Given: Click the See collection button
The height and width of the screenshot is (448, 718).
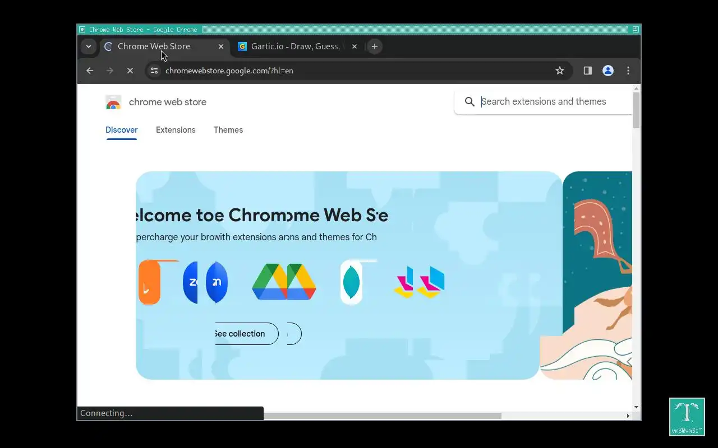Looking at the screenshot, I should tap(247, 334).
